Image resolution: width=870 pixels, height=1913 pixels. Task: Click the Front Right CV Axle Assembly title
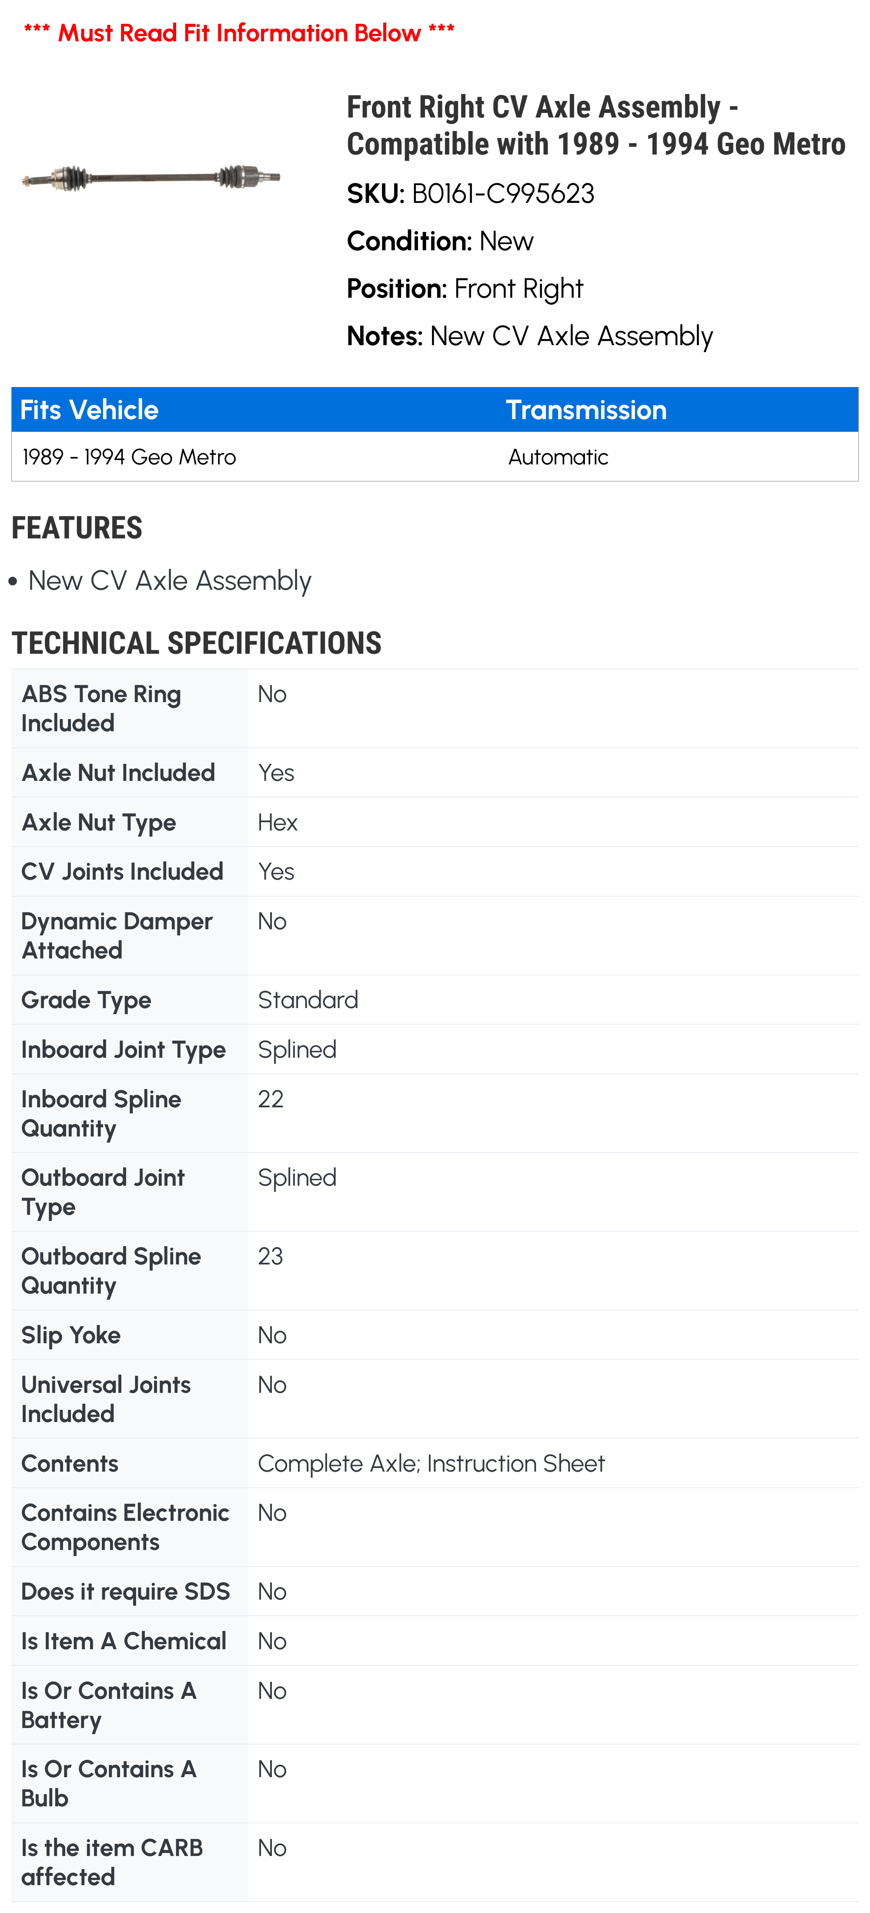[x=596, y=125]
